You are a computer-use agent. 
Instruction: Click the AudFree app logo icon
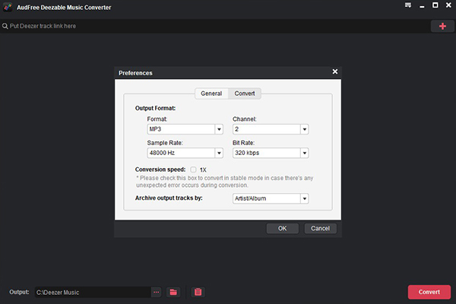(6, 6)
